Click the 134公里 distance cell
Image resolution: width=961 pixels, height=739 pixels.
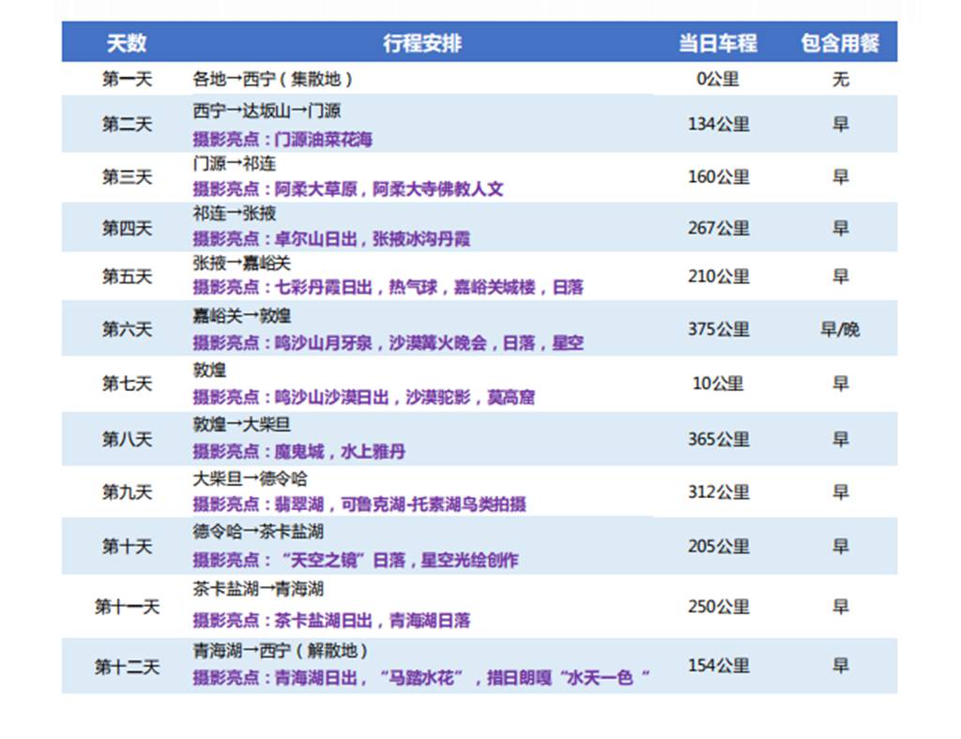718,124
